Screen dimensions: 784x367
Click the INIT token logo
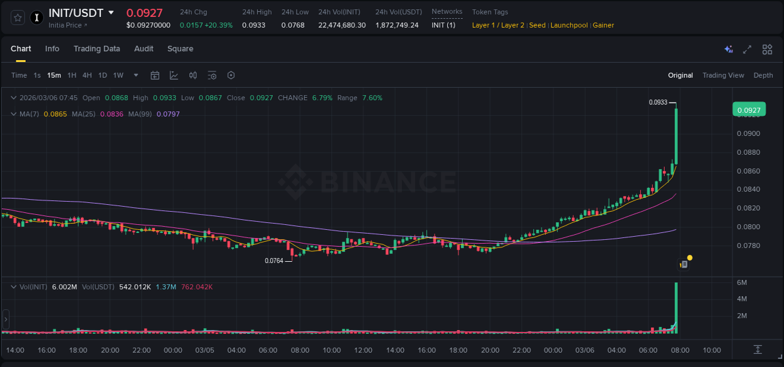(36, 18)
